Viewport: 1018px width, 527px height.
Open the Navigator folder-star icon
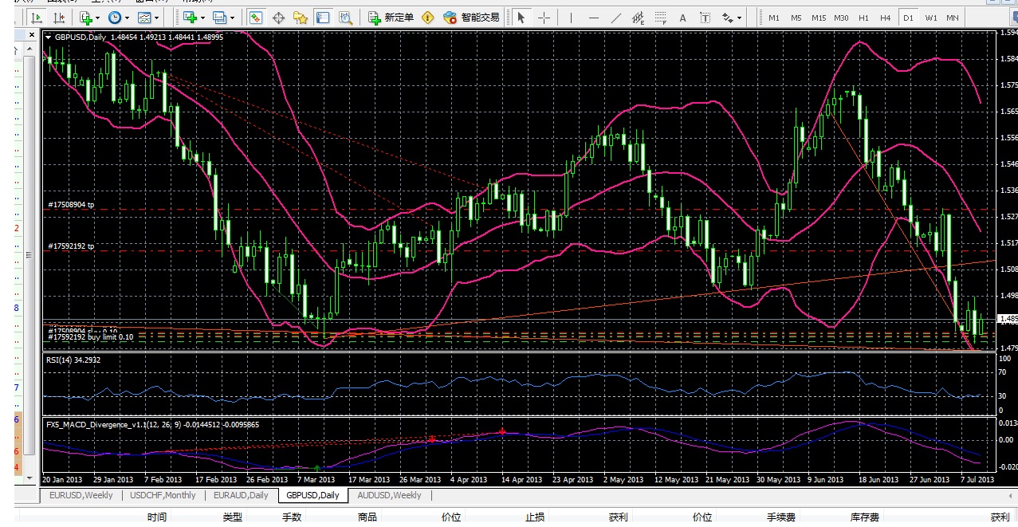[300, 18]
